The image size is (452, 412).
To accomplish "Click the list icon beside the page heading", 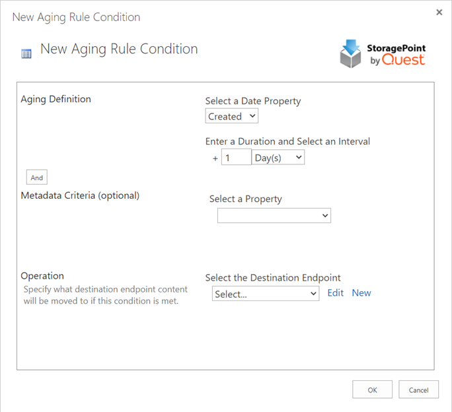I will coord(26,53).
